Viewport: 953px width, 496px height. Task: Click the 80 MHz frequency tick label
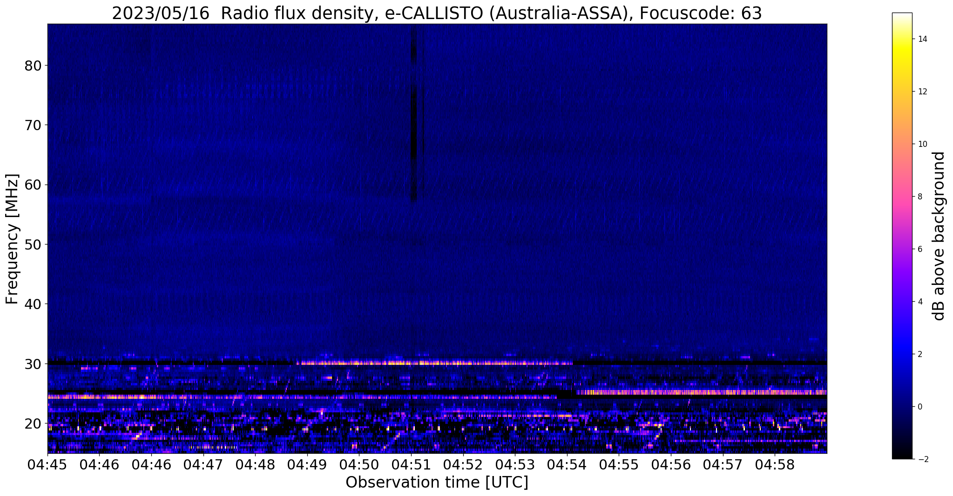click(33, 66)
